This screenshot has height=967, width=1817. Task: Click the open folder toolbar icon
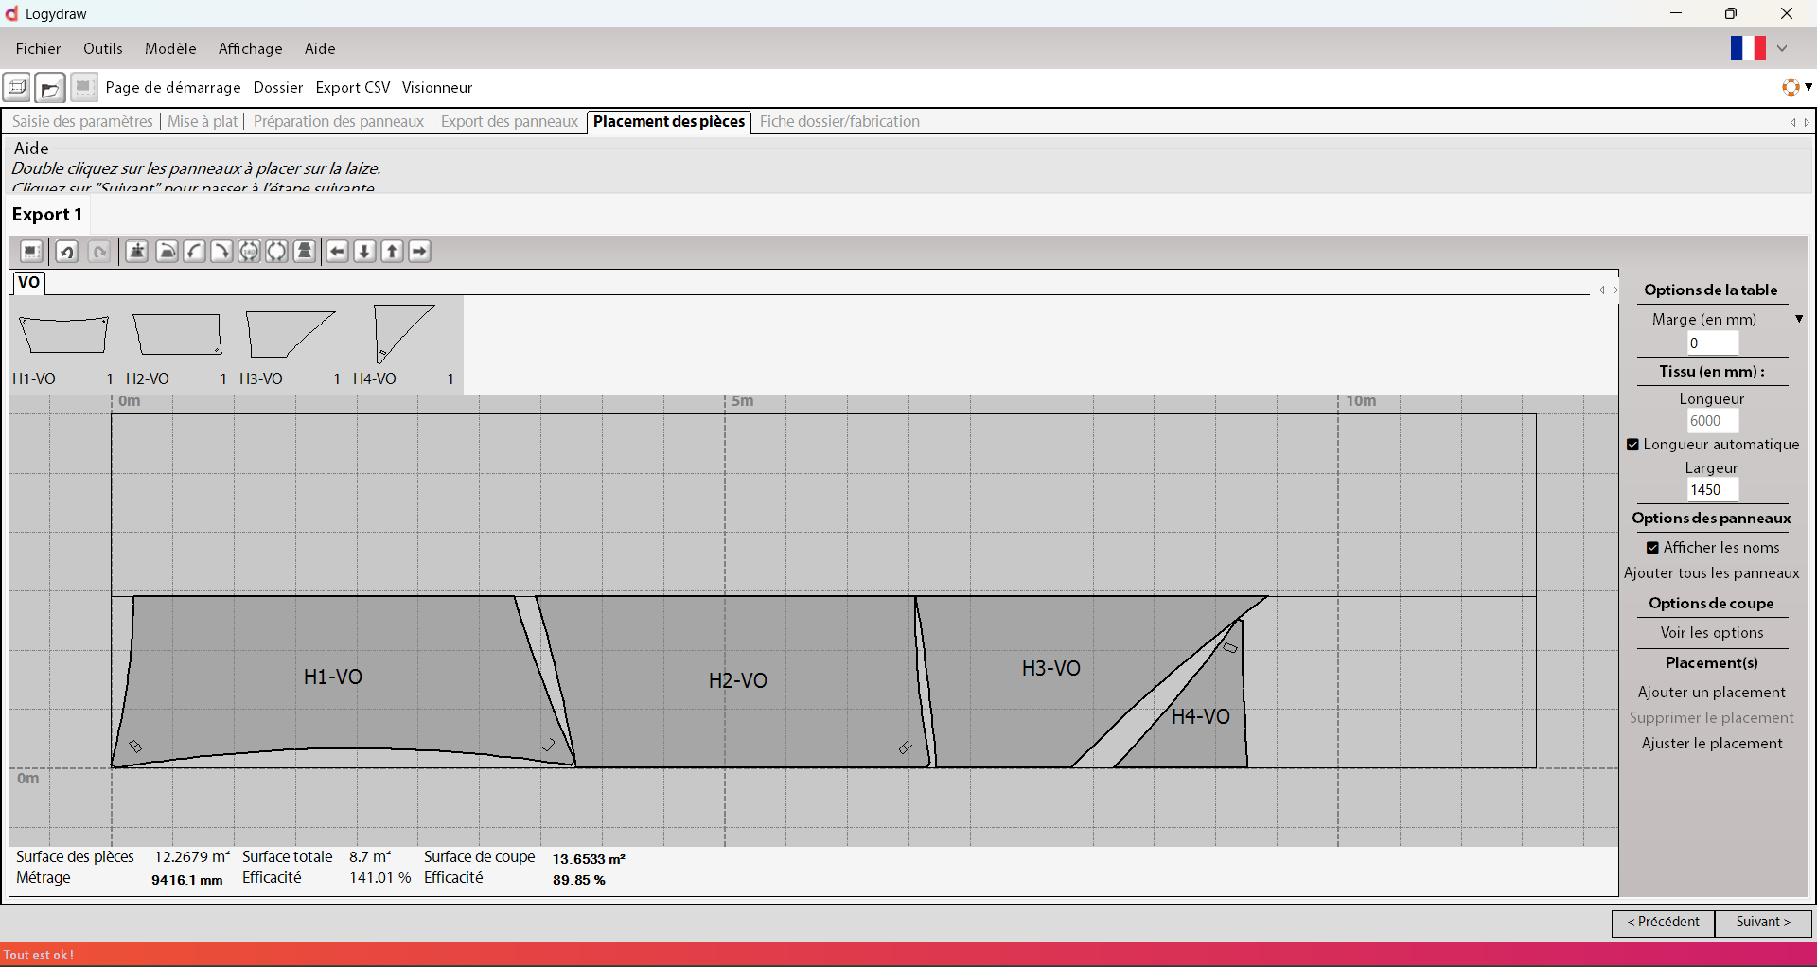coord(50,88)
